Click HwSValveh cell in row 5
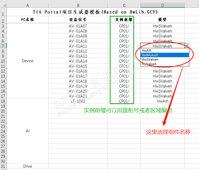 [x=163, y=36]
